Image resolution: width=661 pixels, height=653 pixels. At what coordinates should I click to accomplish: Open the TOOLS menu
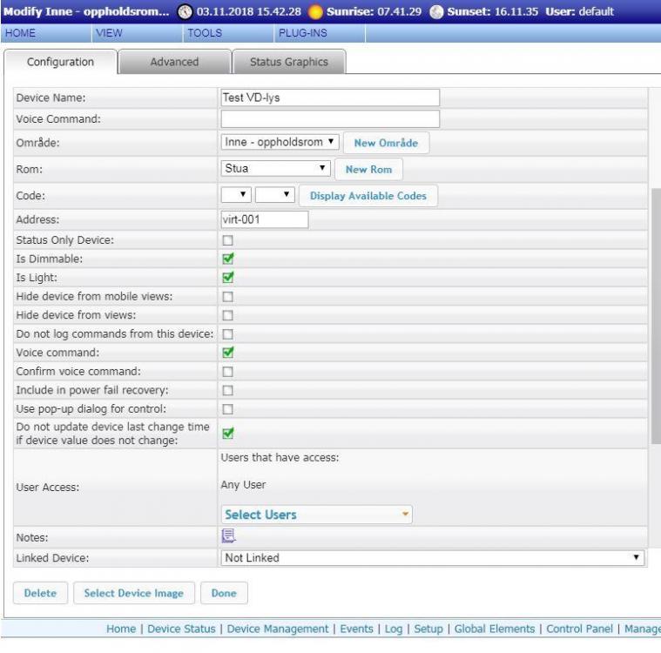(205, 32)
